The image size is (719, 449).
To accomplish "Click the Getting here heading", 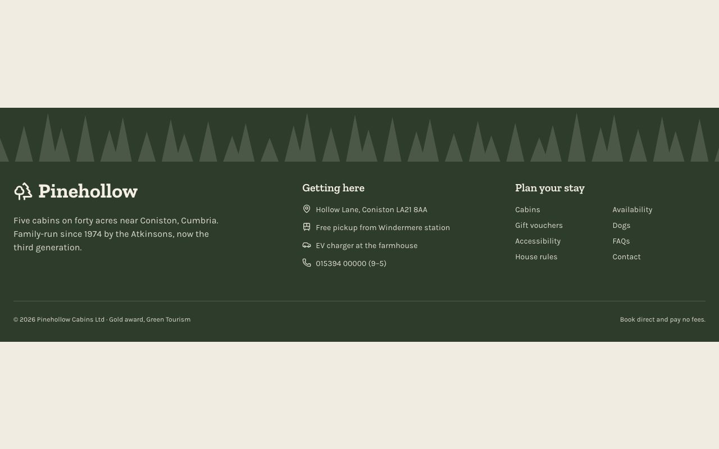I will pyautogui.click(x=333, y=187).
